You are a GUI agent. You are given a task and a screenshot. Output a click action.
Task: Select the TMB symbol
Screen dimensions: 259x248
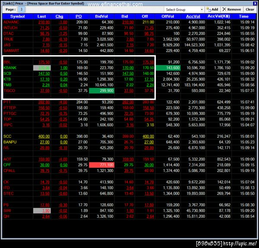pyautogui.click(x=7, y=85)
